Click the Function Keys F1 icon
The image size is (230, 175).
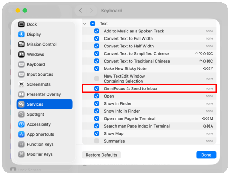tap(21, 144)
